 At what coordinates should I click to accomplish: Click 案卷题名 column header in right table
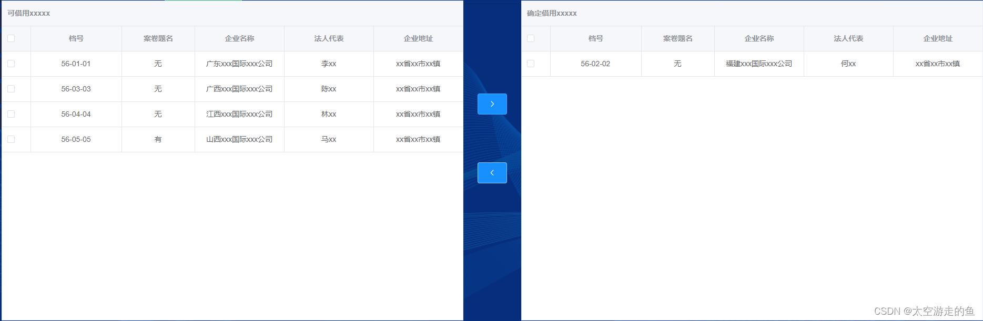pos(678,38)
